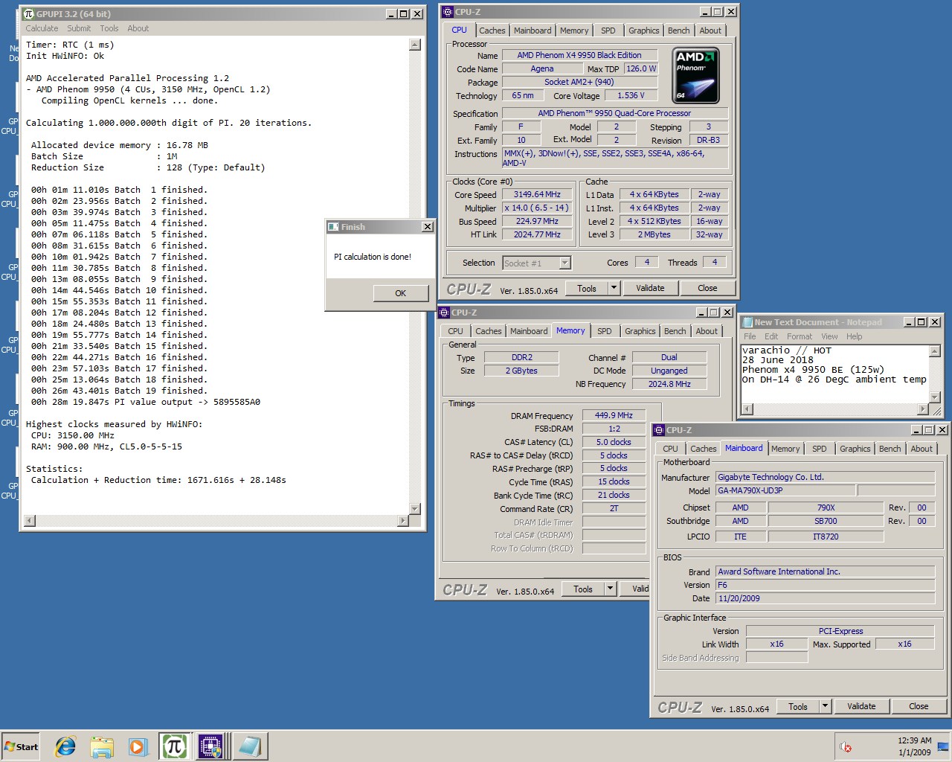This screenshot has width=952, height=762.
Task: Switch to Bench tab in top CPU-Z window
Action: 678,31
